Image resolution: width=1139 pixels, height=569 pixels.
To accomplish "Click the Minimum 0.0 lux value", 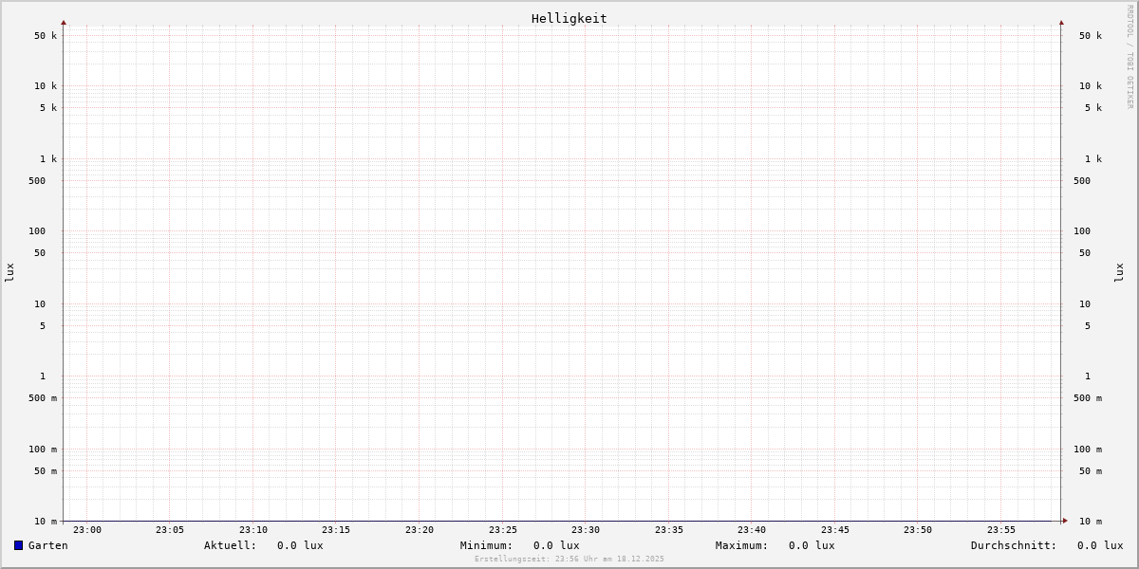I will pyautogui.click(x=556, y=545).
